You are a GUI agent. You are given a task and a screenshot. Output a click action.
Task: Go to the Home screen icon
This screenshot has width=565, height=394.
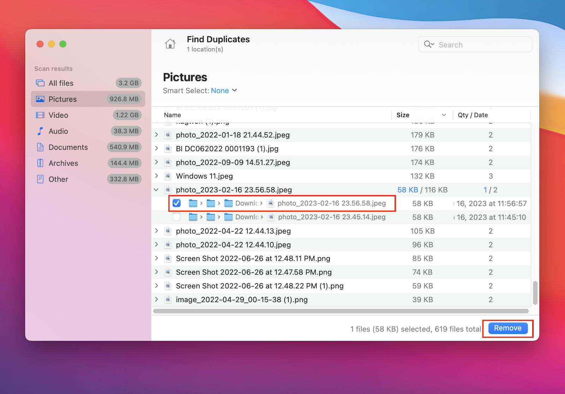pyautogui.click(x=170, y=44)
